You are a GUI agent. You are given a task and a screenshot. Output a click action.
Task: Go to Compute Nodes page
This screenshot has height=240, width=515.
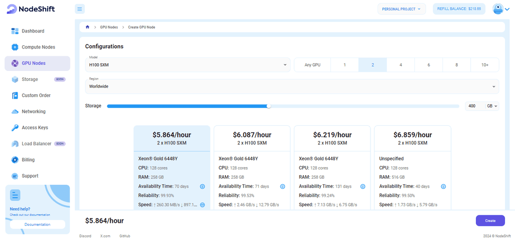pos(39,47)
